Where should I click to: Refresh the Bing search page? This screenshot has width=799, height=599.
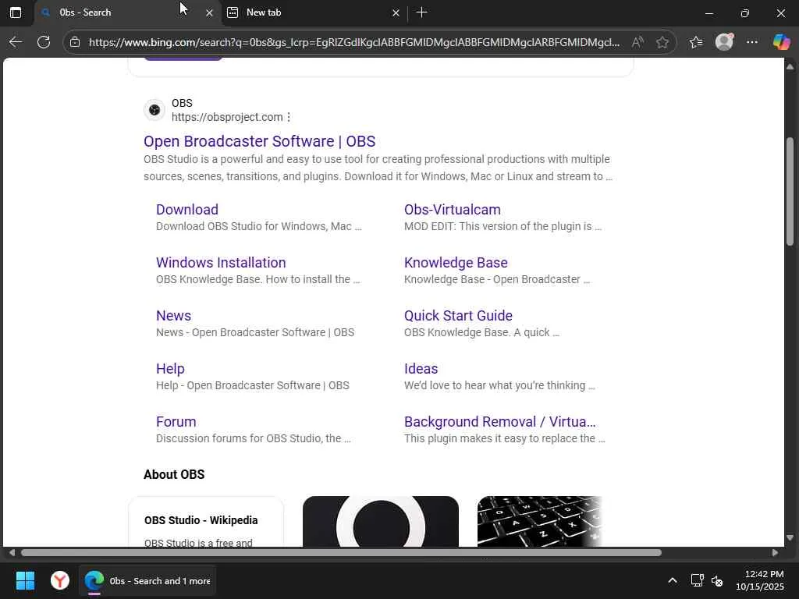coord(44,42)
